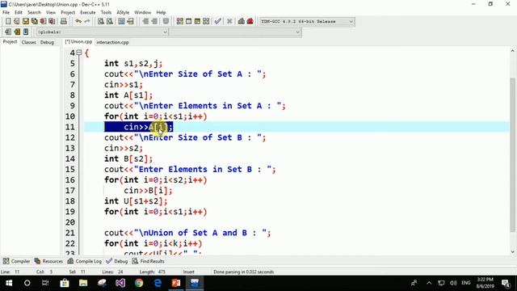Click the Replace toolbar icon
The image size is (517, 291).
110,22
